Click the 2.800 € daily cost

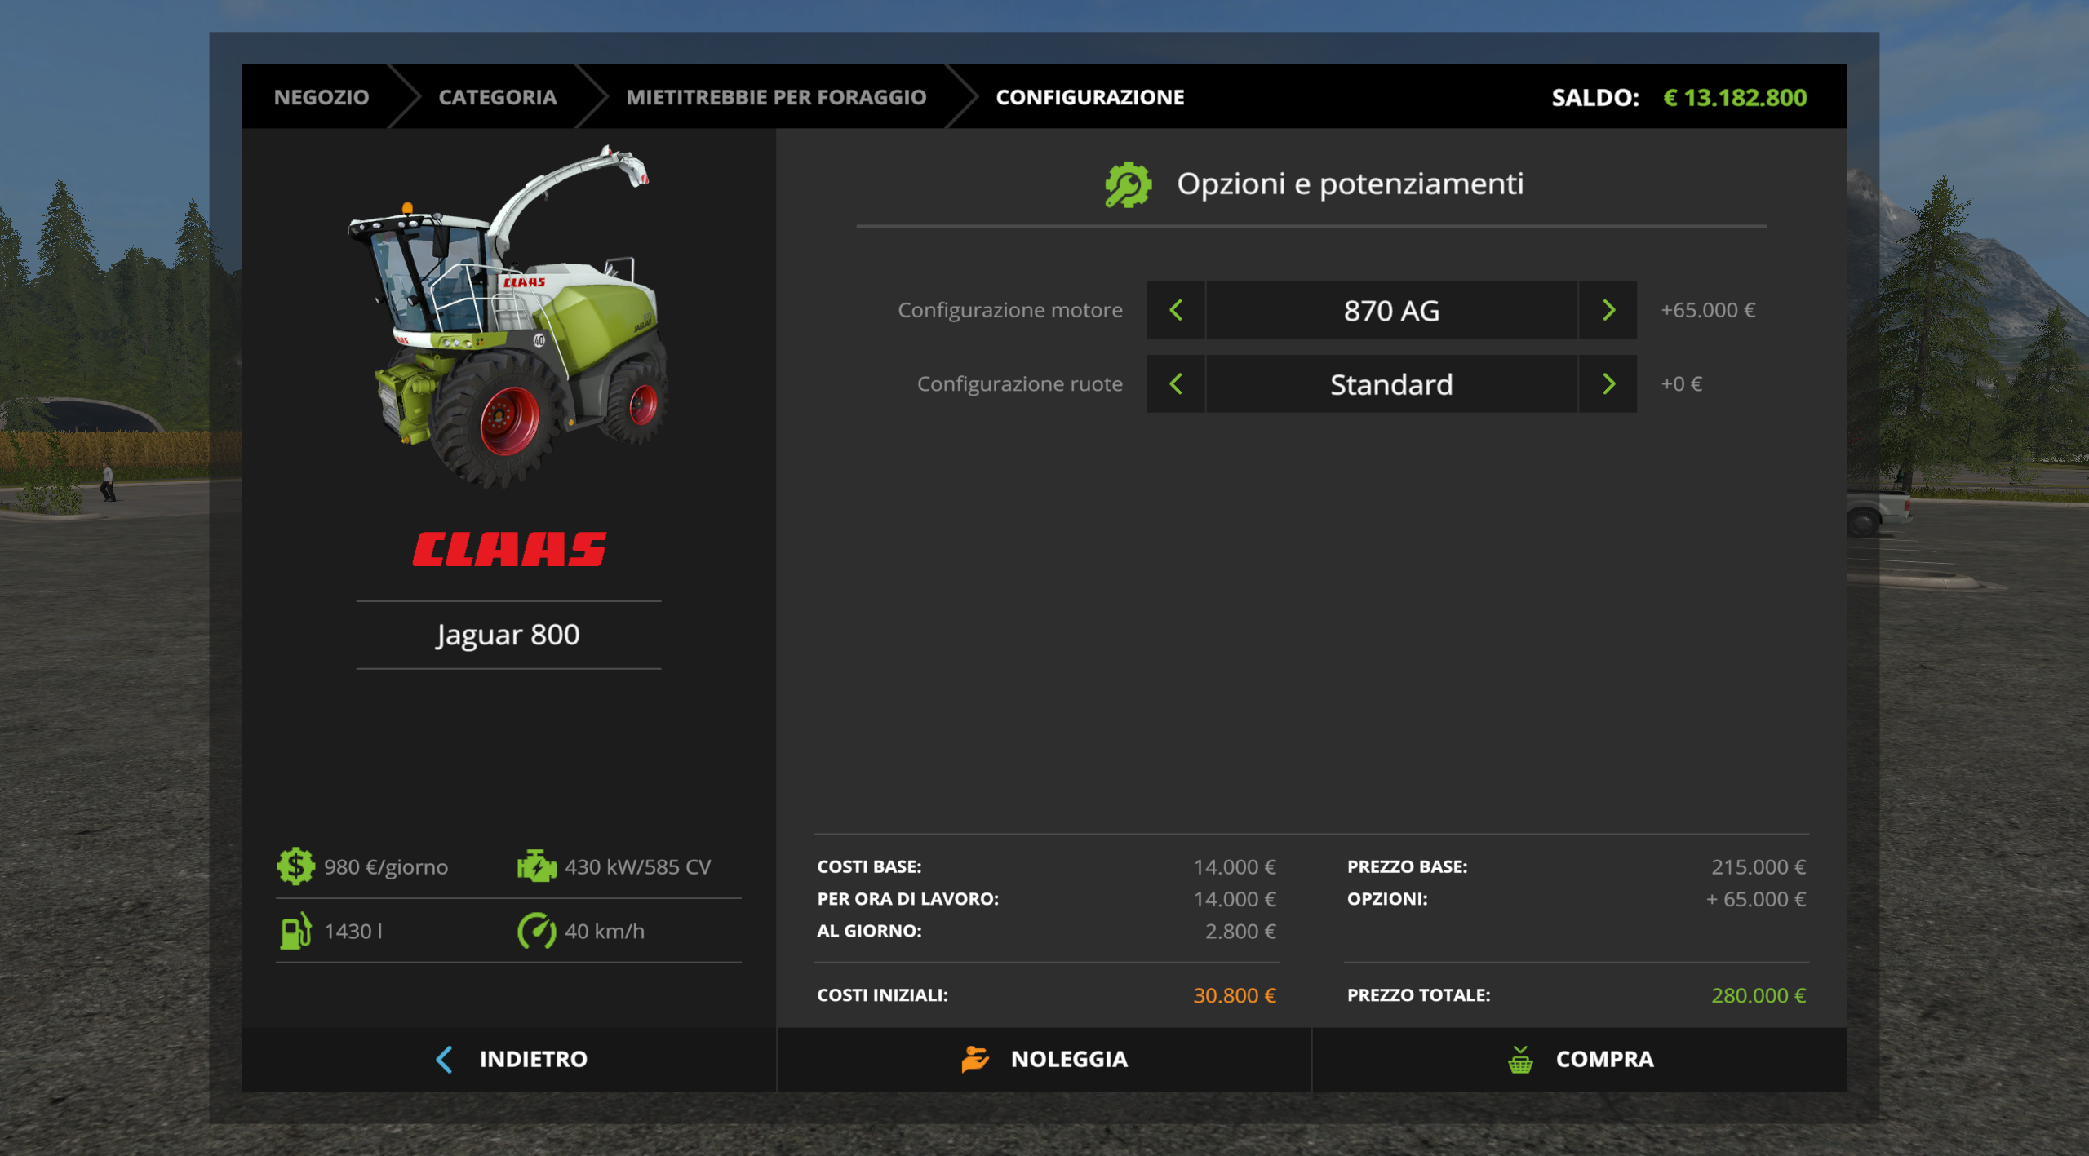point(1240,931)
